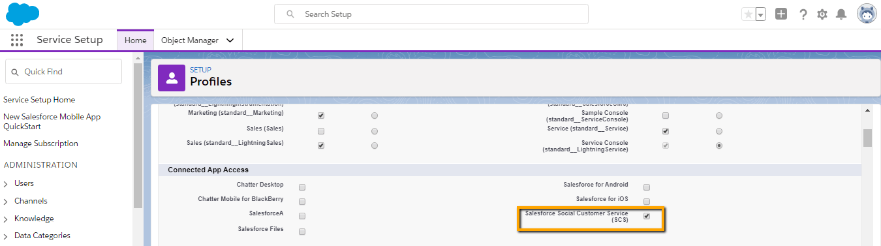The width and height of the screenshot is (881, 246).
Task: Open the favorites list dropdown arrow
Action: click(x=760, y=14)
